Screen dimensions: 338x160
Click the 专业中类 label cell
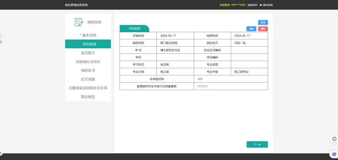pyautogui.click(x=212, y=72)
